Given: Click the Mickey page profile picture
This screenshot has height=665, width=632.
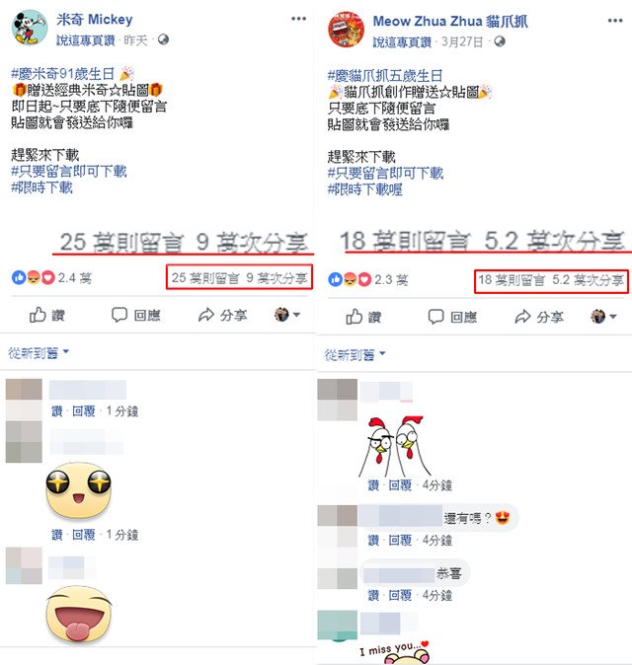Looking at the screenshot, I should pyautogui.click(x=30, y=28).
